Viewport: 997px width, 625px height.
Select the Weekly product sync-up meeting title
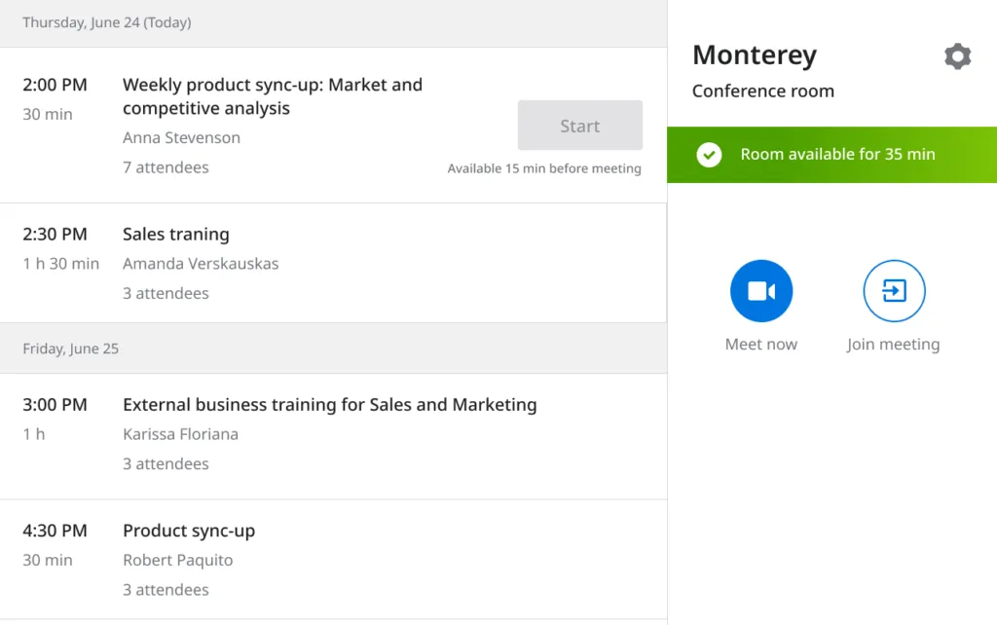pyautogui.click(x=273, y=96)
